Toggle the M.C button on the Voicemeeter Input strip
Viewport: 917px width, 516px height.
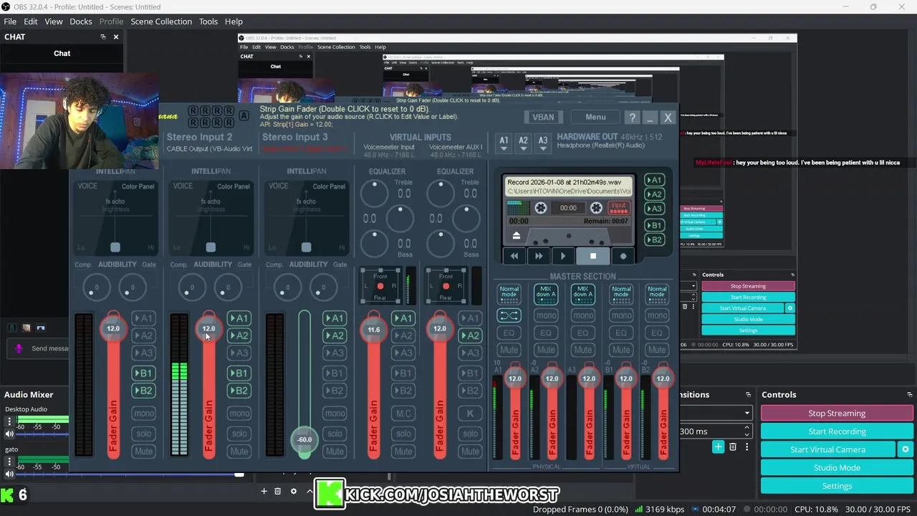click(403, 414)
